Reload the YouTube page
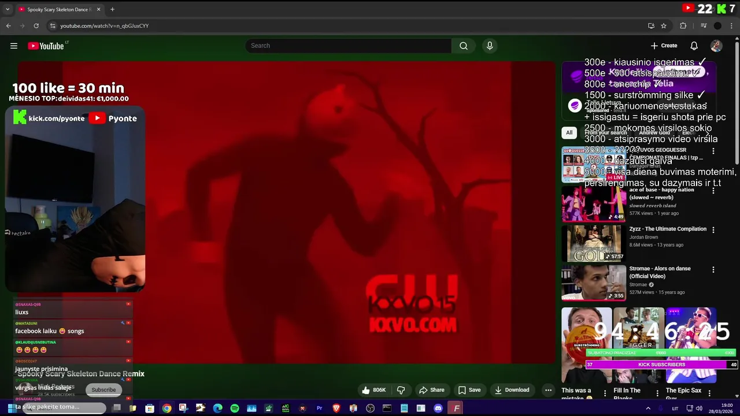The height and width of the screenshot is (416, 740). click(36, 25)
